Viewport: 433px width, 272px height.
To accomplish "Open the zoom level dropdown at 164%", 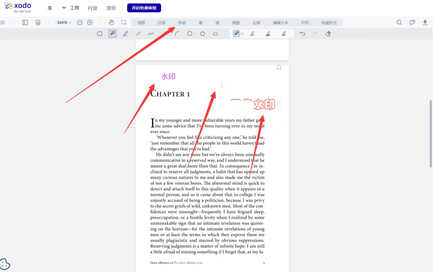I will pos(64,22).
